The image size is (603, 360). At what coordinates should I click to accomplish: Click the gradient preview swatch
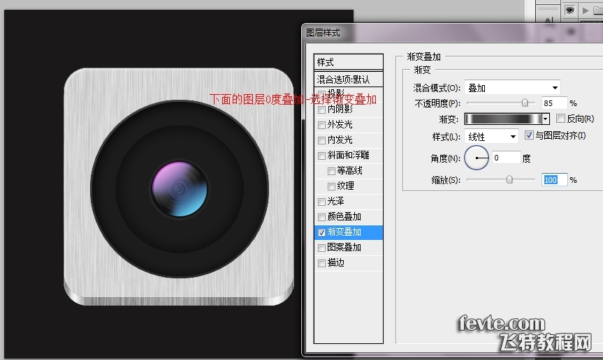[502, 119]
